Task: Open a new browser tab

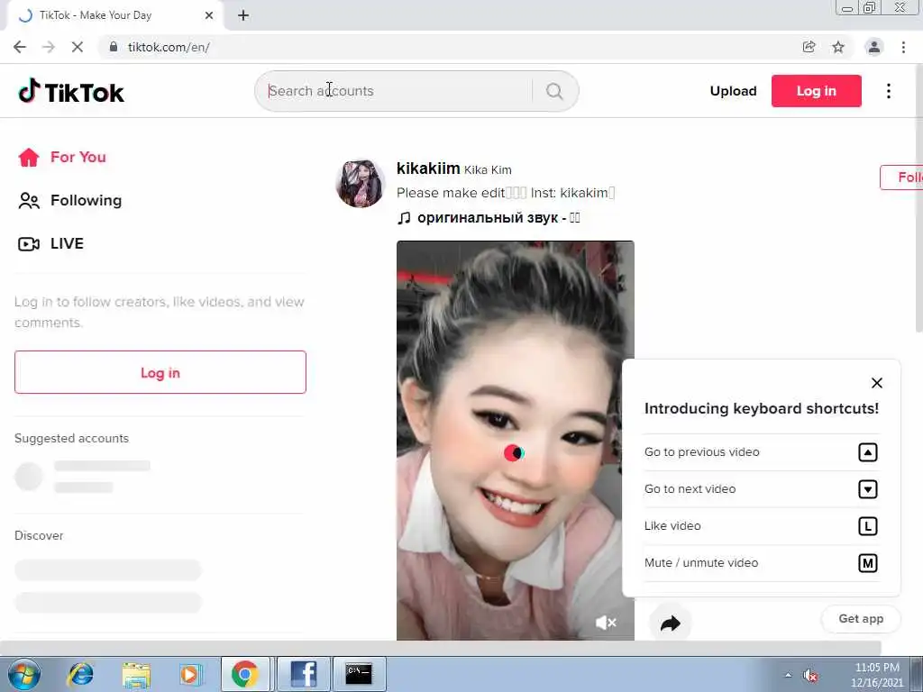Action: pos(243,16)
